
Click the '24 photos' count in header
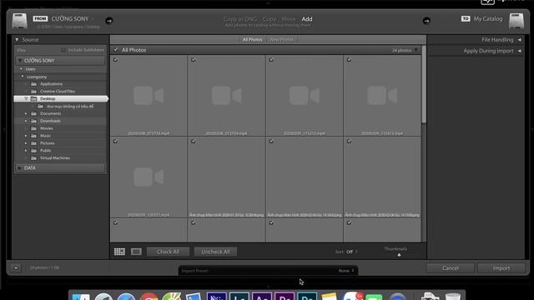coord(401,50)
